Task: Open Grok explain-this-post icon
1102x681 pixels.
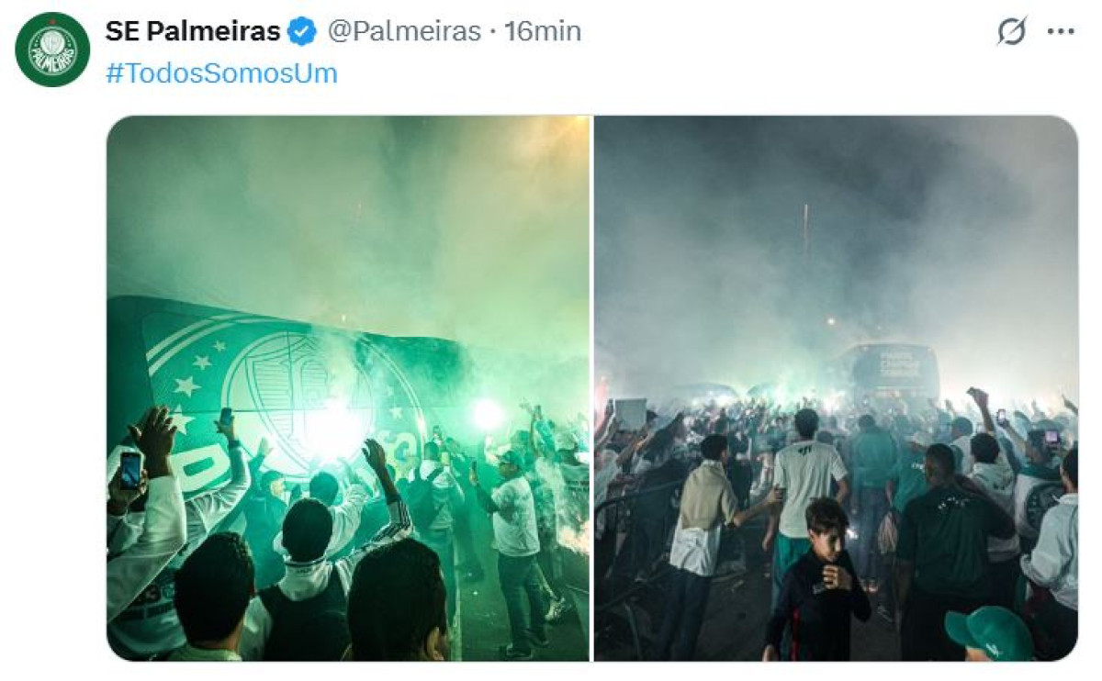Action: click(1011, 31)
